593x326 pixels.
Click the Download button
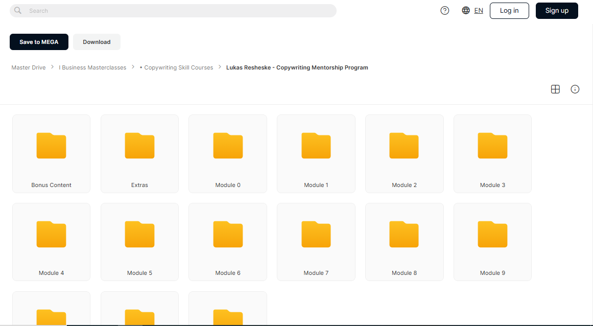click(97, 42)
